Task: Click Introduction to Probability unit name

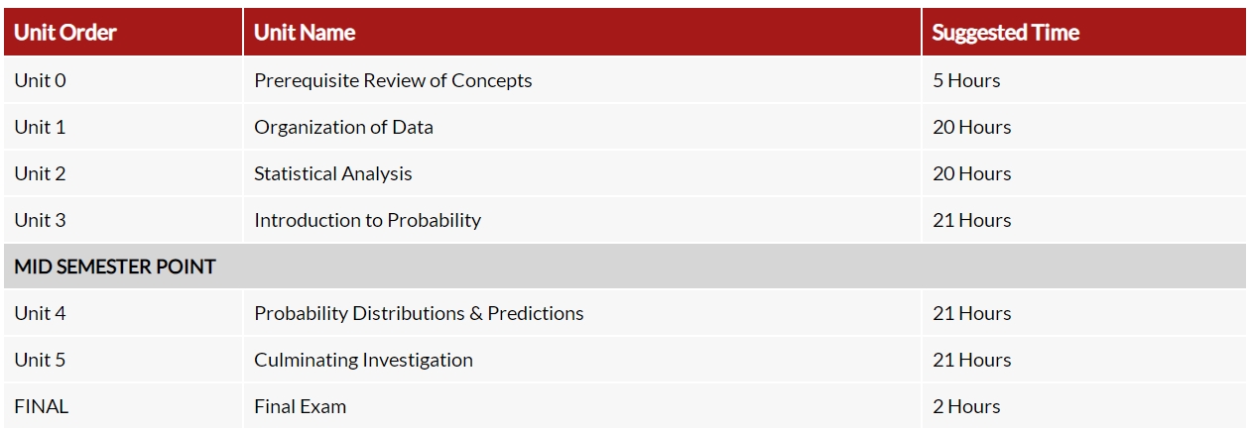Action: tap(367, 220)
